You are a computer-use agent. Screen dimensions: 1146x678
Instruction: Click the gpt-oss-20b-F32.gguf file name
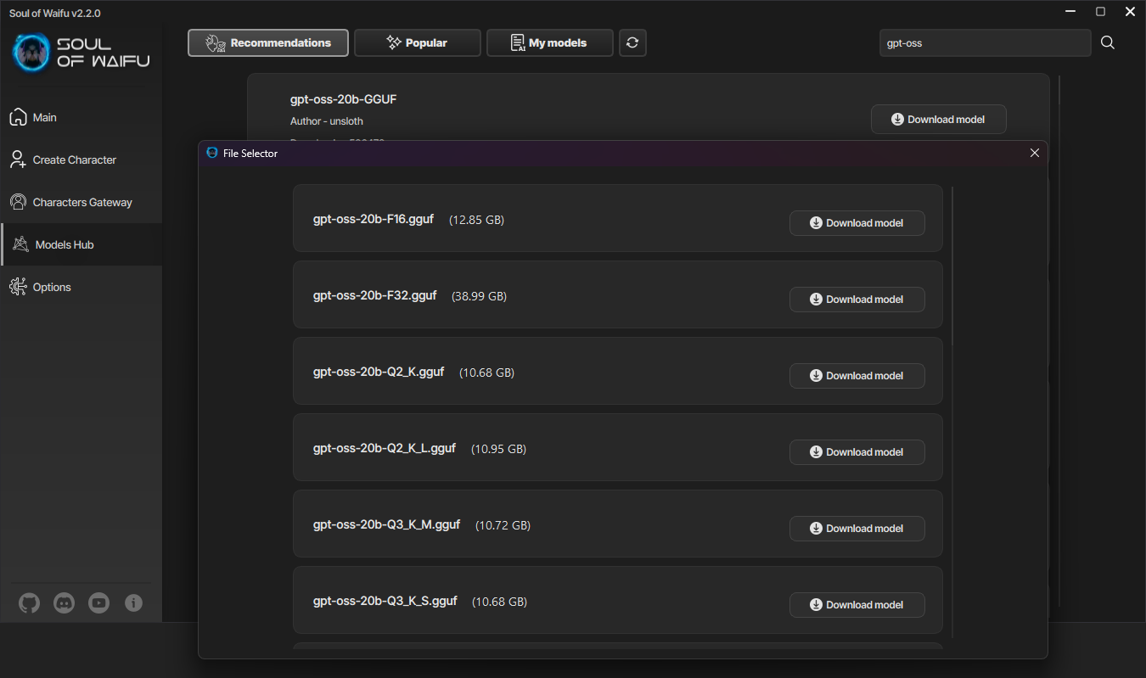(375, 295)
